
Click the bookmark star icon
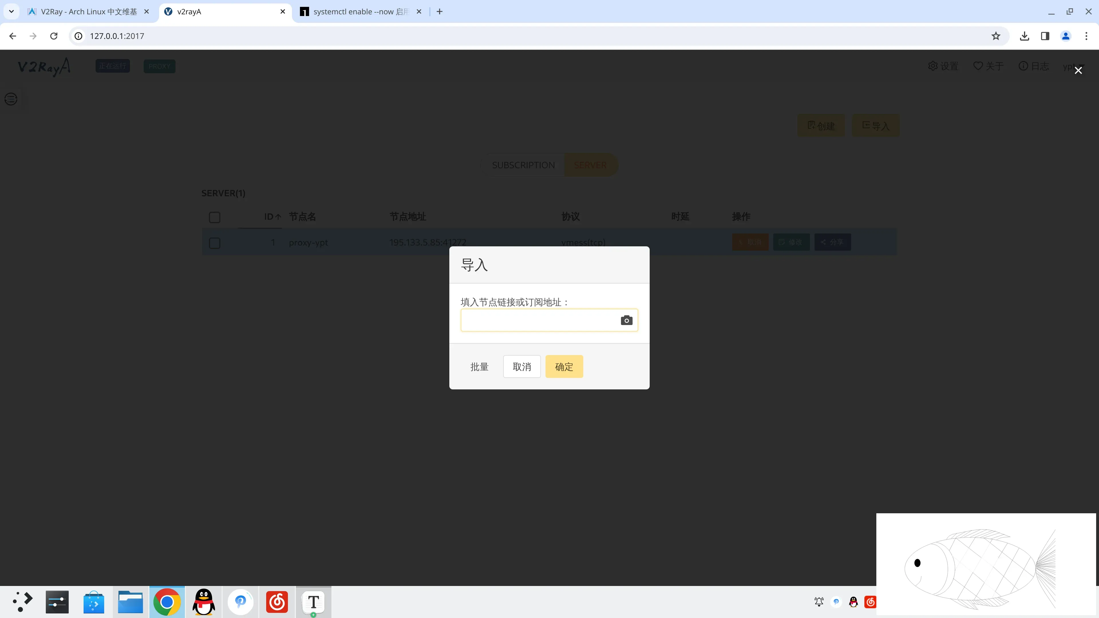[996, 36]
